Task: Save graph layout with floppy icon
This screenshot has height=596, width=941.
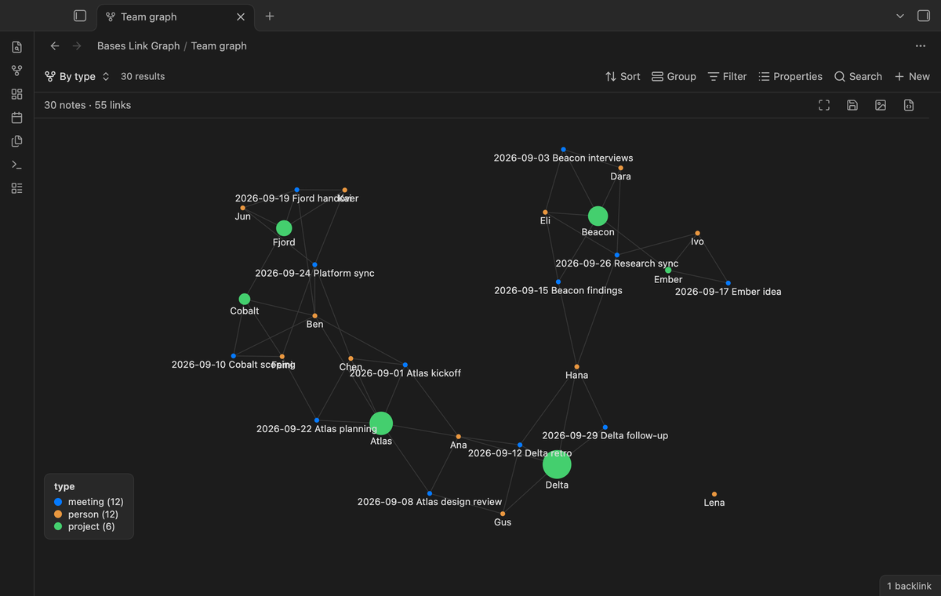Action: coord(852,105)
